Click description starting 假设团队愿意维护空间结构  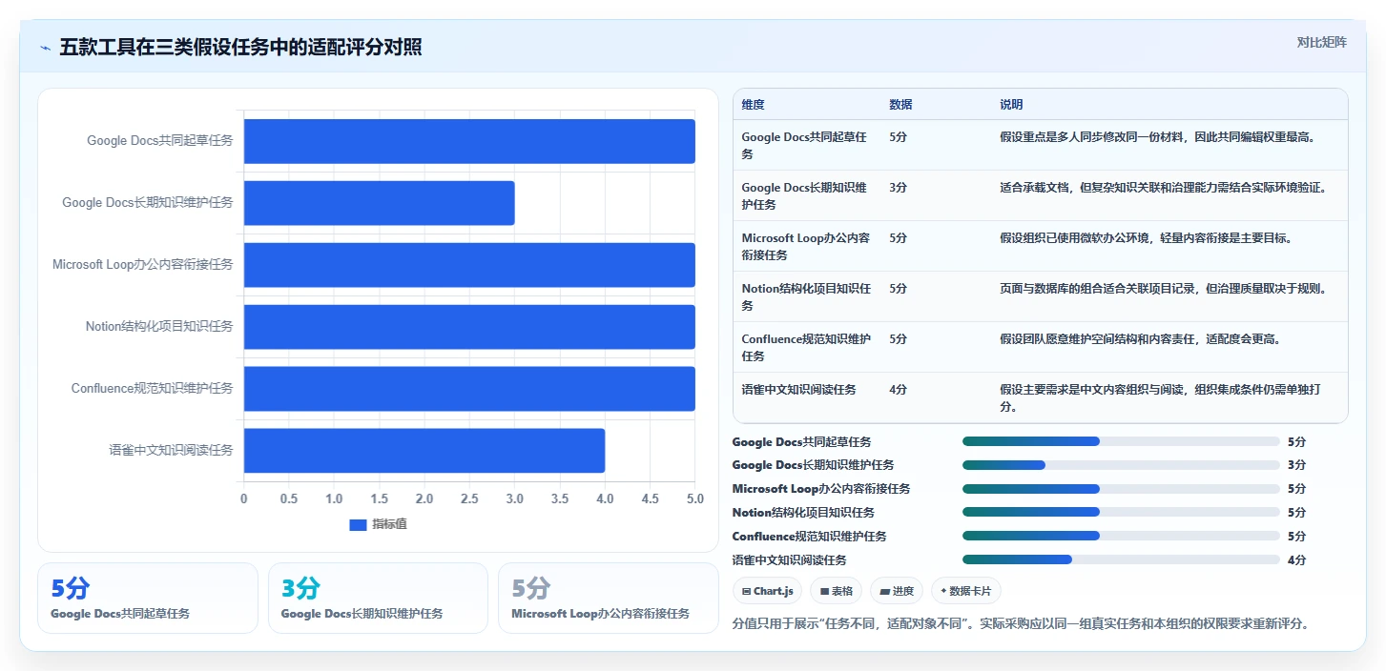pyautogui.click(x=1140, y=338)
